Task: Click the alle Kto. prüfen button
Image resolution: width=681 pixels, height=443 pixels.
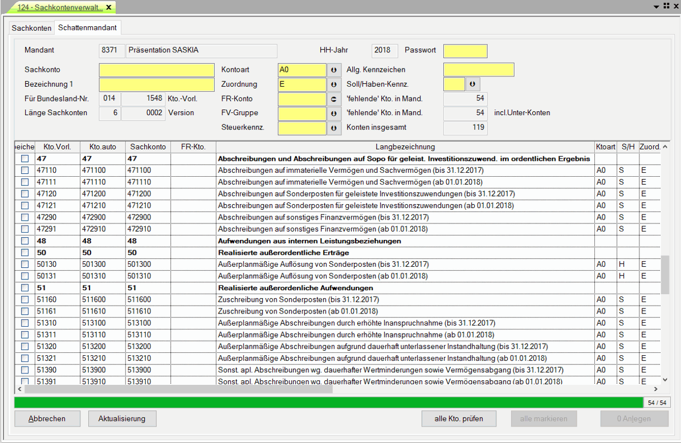Action: point(458,418)
